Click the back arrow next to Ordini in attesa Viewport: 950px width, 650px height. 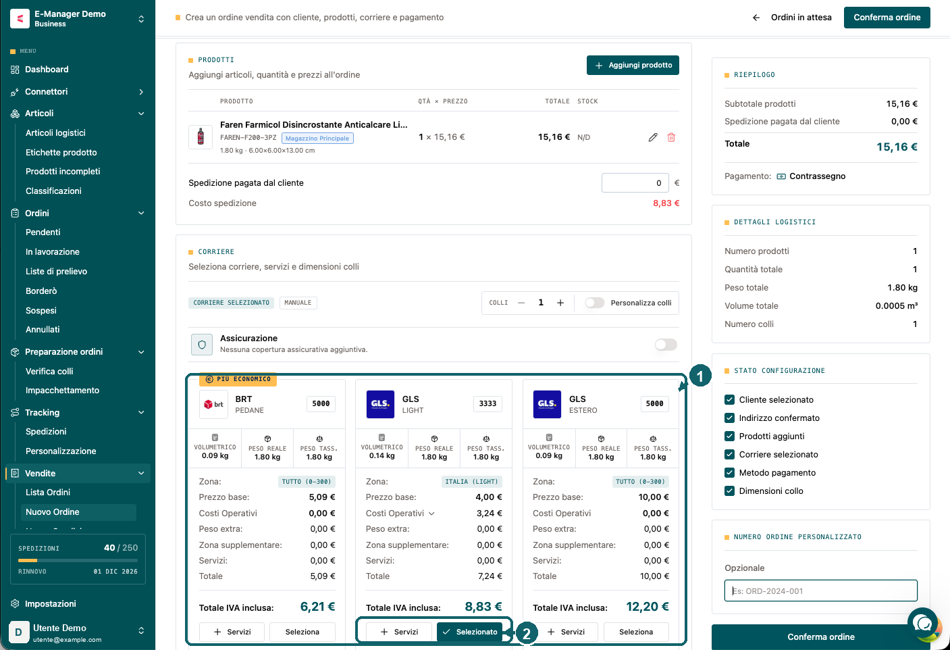756,18
